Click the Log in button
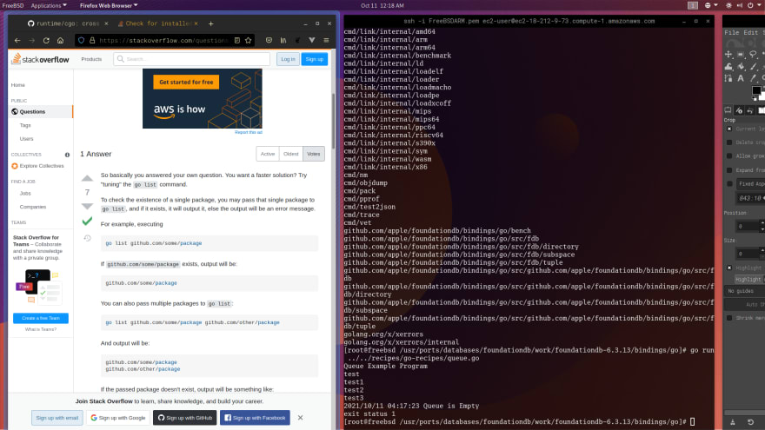 288,59
